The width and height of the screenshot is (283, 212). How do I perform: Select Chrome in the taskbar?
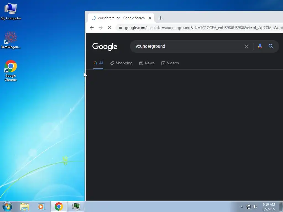[x=59, y=206]
